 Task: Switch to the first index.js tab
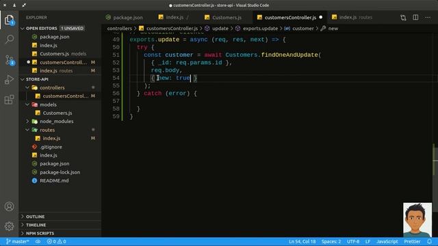point(174,17)
